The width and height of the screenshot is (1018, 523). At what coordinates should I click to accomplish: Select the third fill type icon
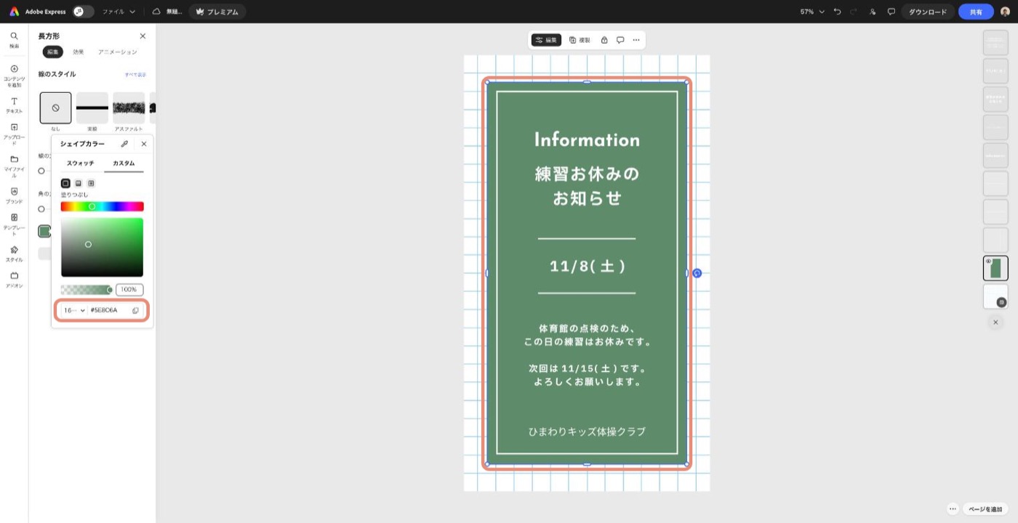[x=91, y=183]
